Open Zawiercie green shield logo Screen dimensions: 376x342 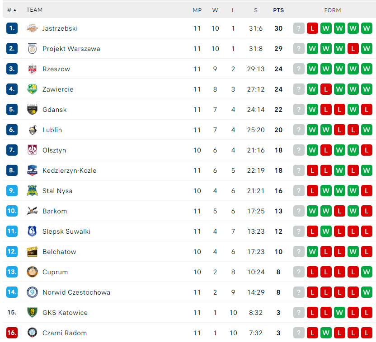(x=32, y=89)
